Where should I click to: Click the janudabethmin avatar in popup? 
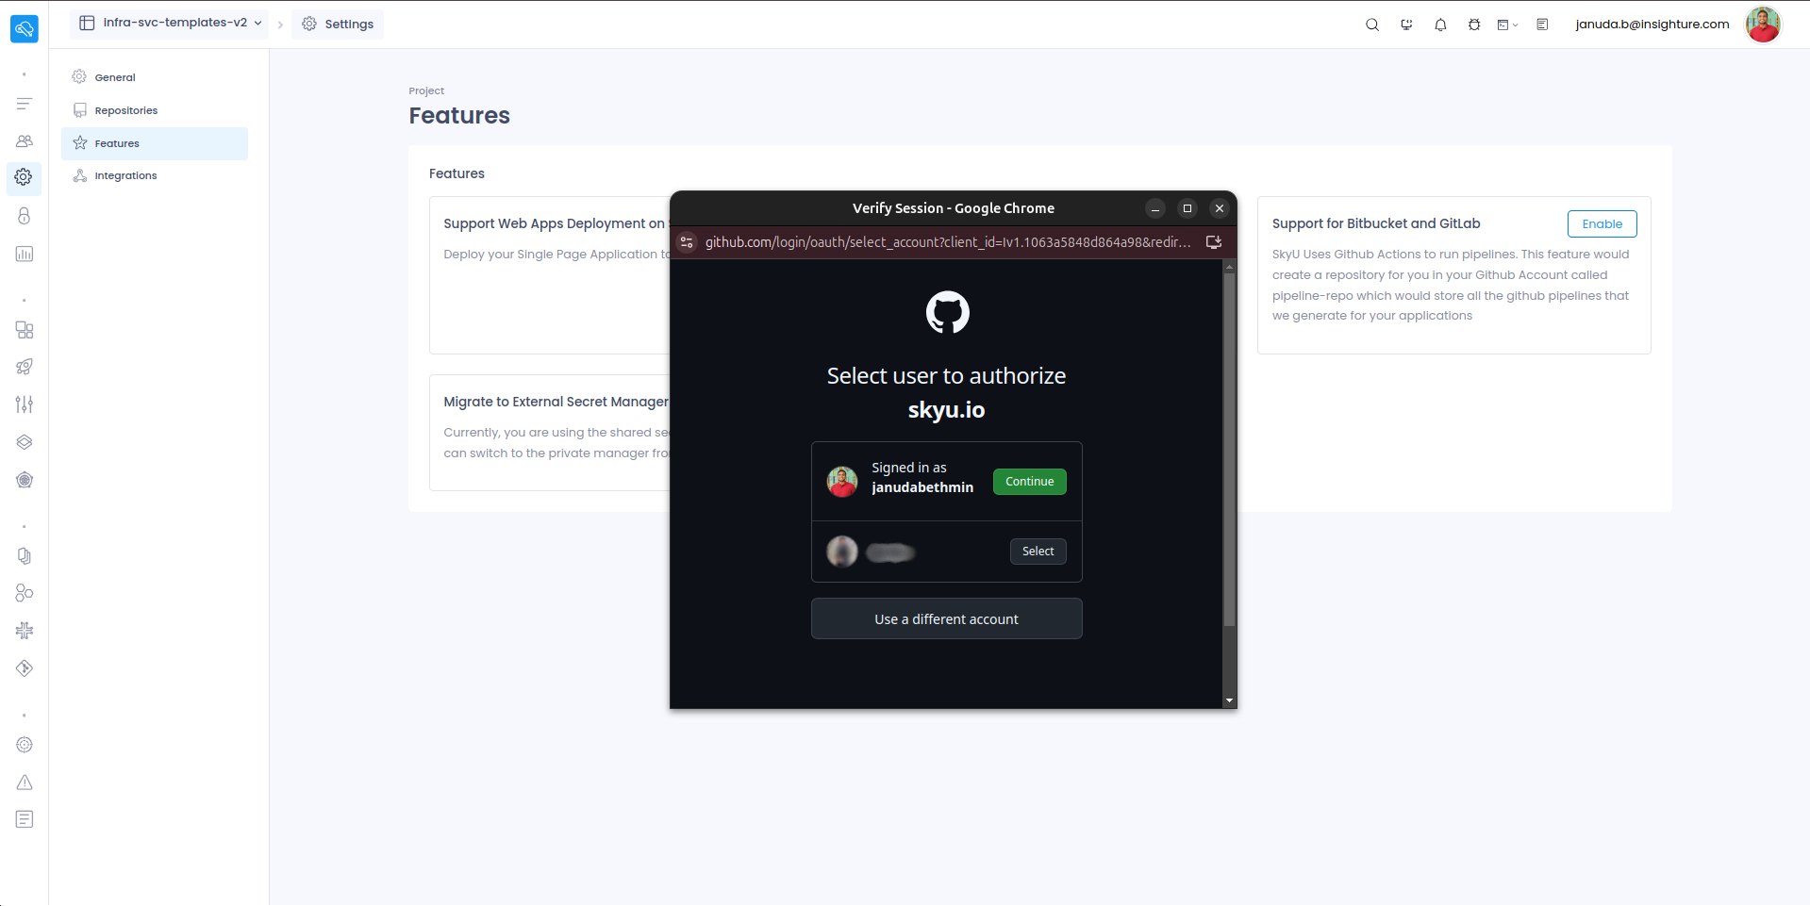pyautogui.click(x=842, y=482)
